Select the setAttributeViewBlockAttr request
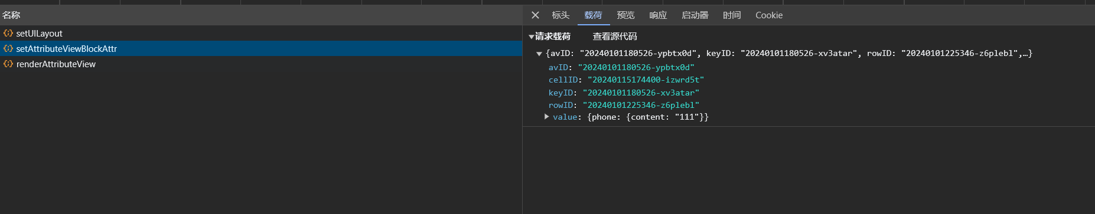The height and width of the screenshot is (214, 1095). coord(261,48)
